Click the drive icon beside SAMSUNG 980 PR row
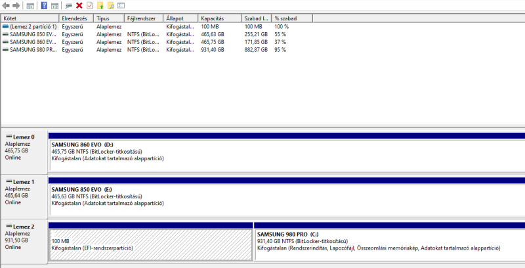Screen dimensions: 525x268 point(5,49)
